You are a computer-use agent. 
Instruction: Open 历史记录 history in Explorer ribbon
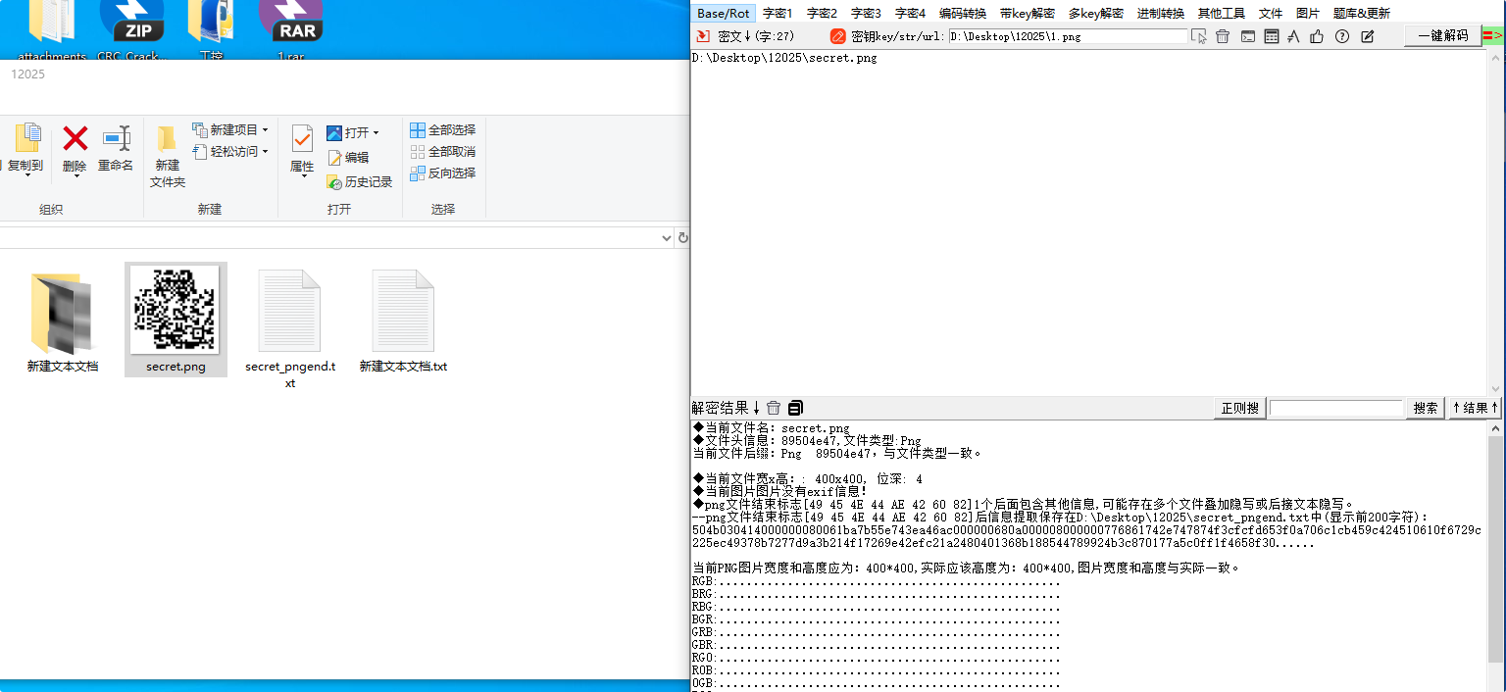pyautogui.click(x=359, y=181)
